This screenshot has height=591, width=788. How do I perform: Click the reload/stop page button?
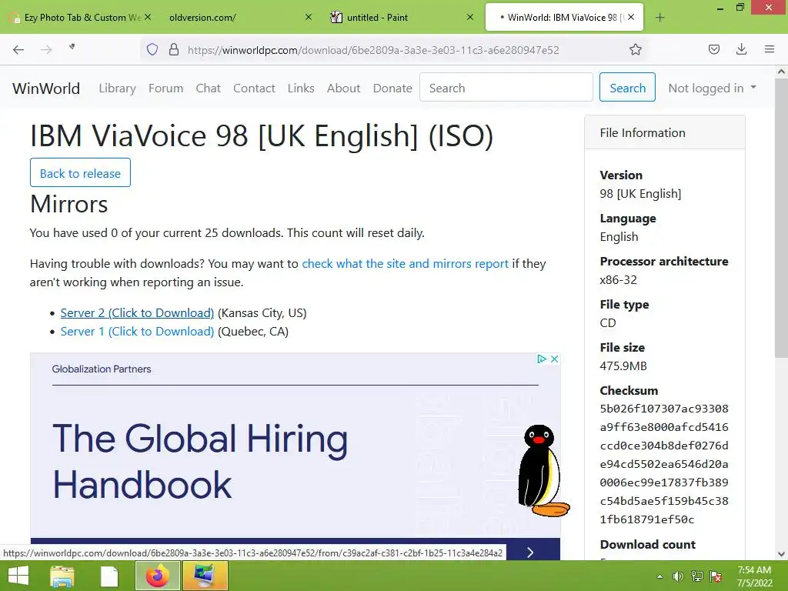pyautogui.click(x=72, y=47)
